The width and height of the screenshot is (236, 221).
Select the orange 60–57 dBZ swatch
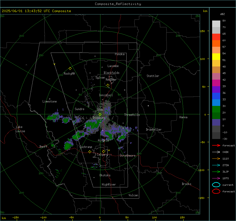(x=216, y=43)
